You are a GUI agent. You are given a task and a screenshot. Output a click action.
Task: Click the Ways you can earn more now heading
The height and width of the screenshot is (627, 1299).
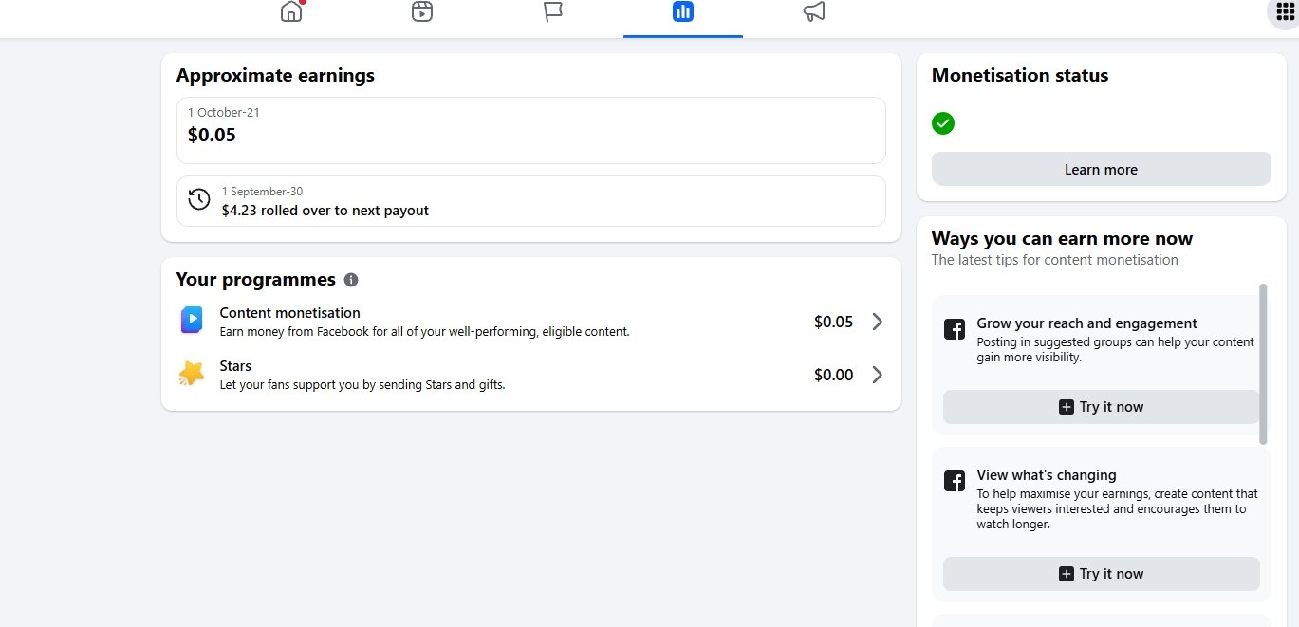click(x=1062, y=239)
